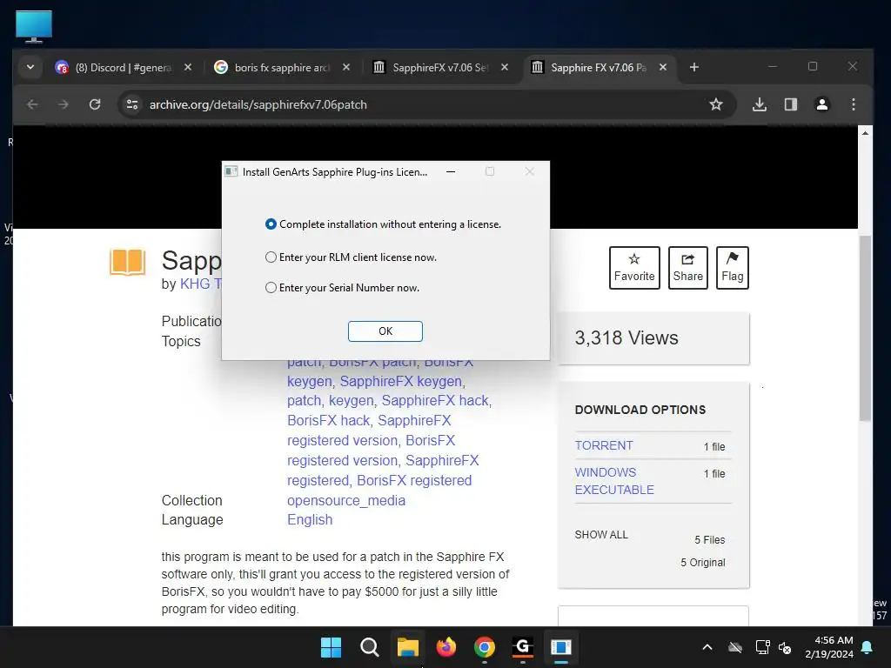This screenshot has height=668, width=891.
Task: Open the network display tray icon
Action: click(x=762, y=647)
